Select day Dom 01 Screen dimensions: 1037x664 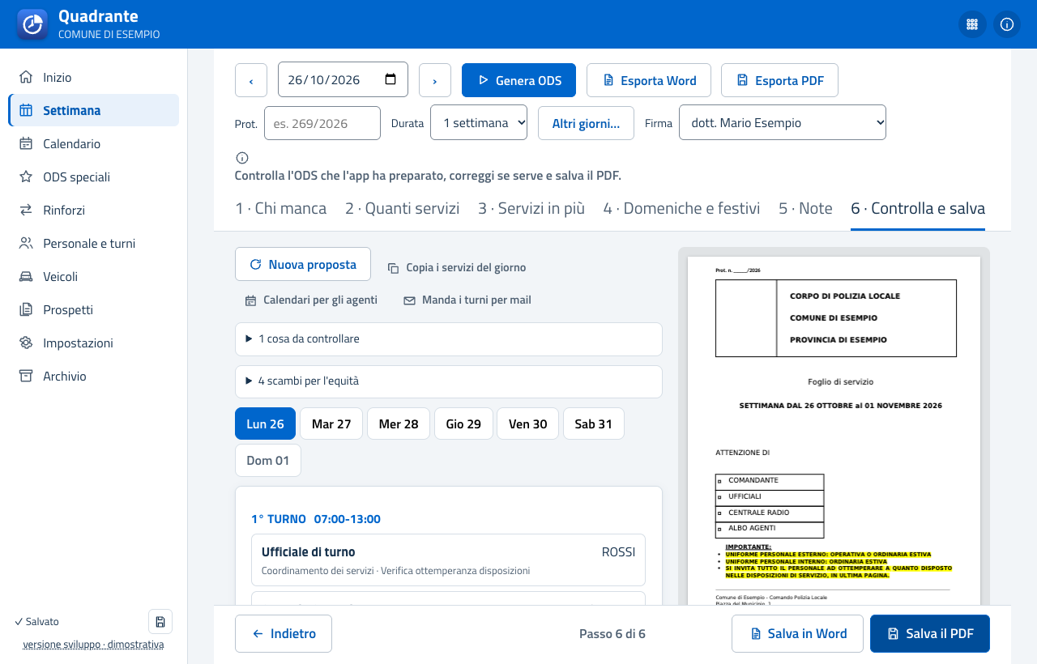point(268,460)
